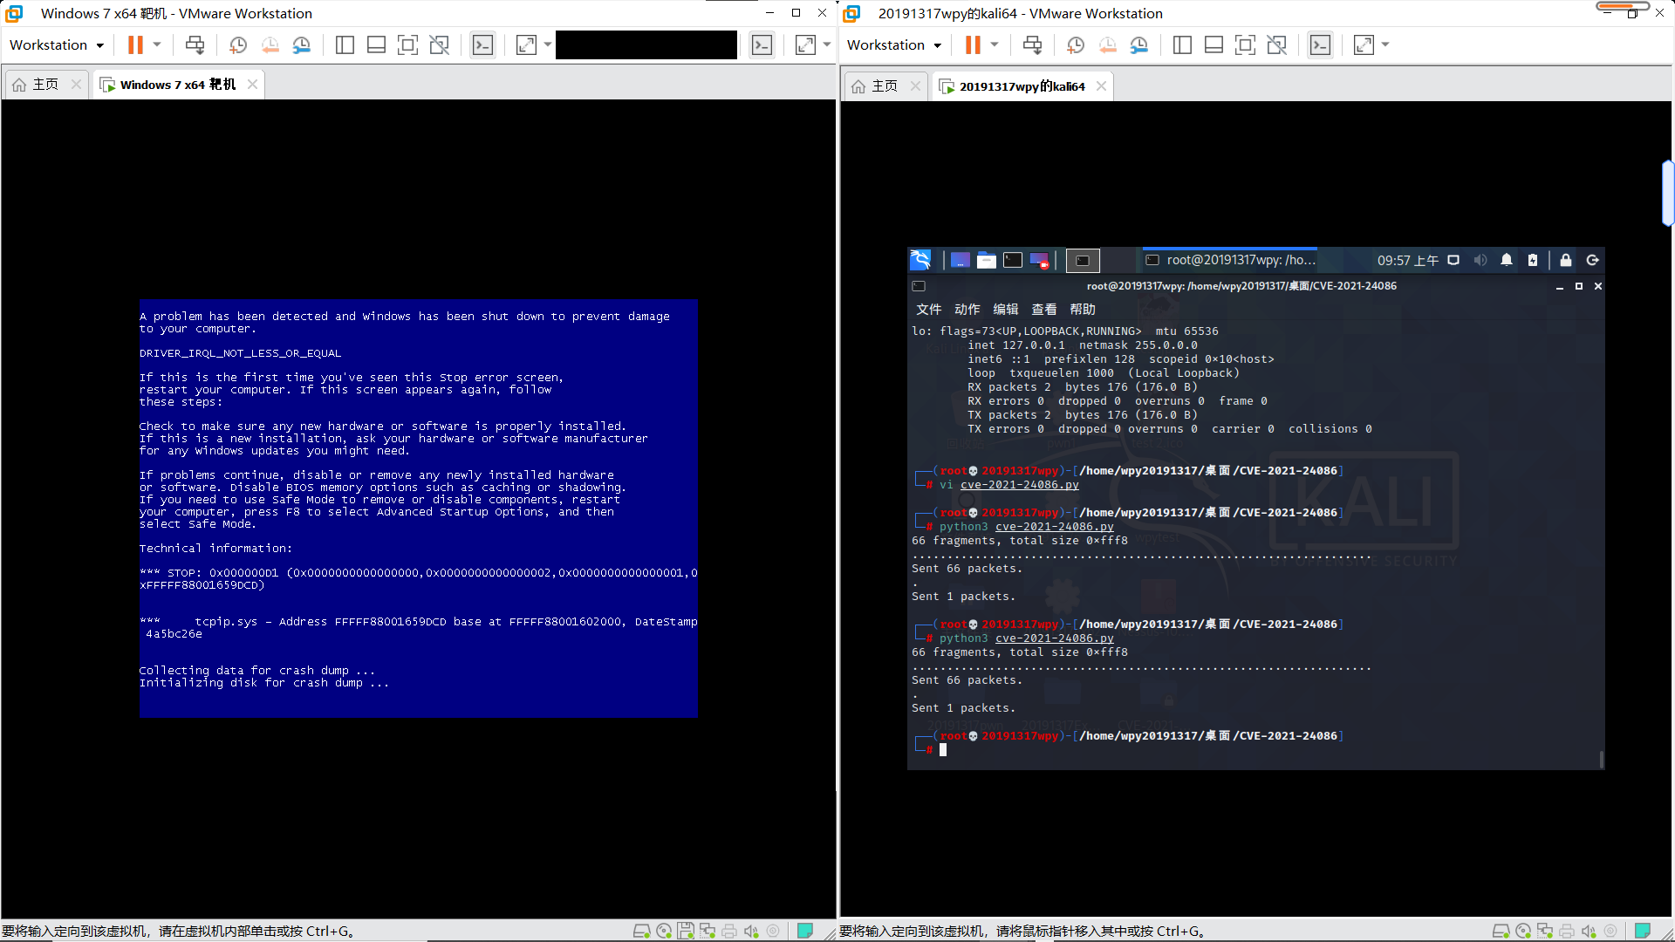This screenshot has width=1675, height=942.
Task: Click far-right stretch icon in Windows 7 toolbar
Action: [x=805, y=44]
